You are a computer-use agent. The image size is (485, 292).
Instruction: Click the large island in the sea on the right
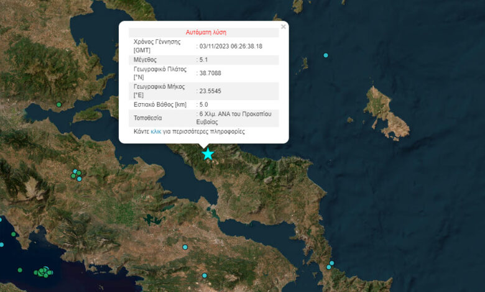386,112
